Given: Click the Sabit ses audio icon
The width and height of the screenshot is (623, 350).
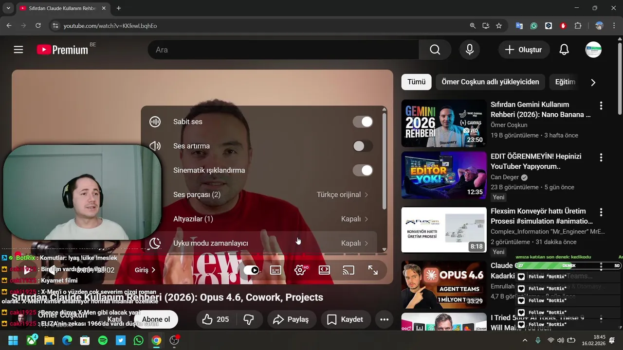Looking at the screenshot, I should [x=155, y=122].
